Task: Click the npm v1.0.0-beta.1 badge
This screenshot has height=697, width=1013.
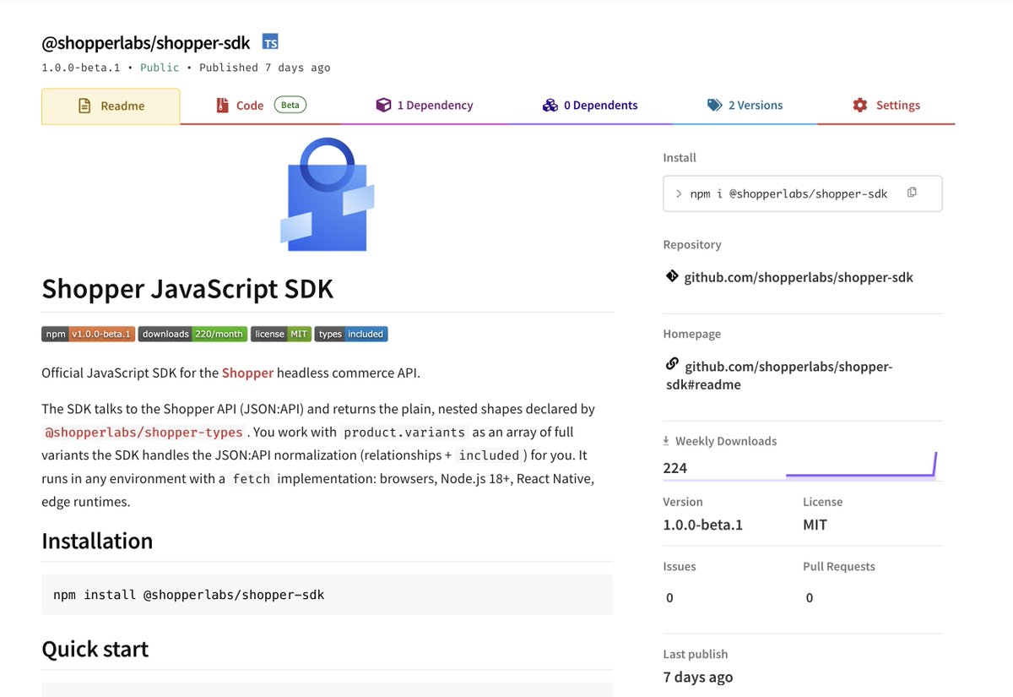Action: click(x=88, y=334)
